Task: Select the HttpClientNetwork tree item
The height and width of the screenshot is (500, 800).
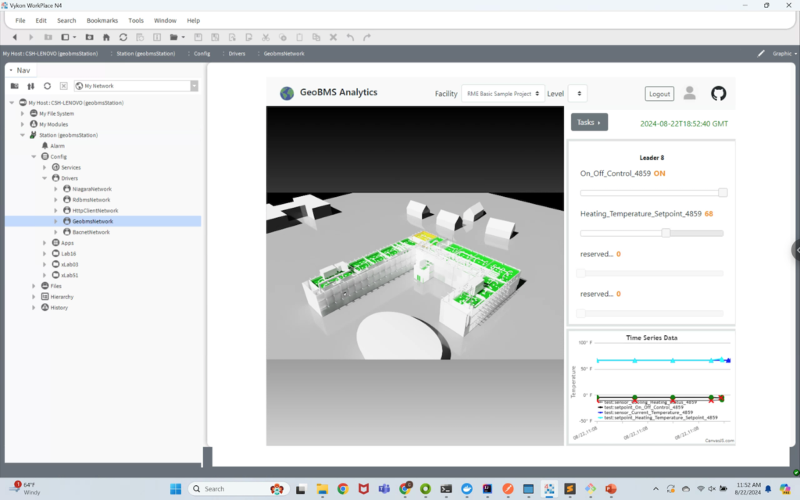Action: click(95, 210)
